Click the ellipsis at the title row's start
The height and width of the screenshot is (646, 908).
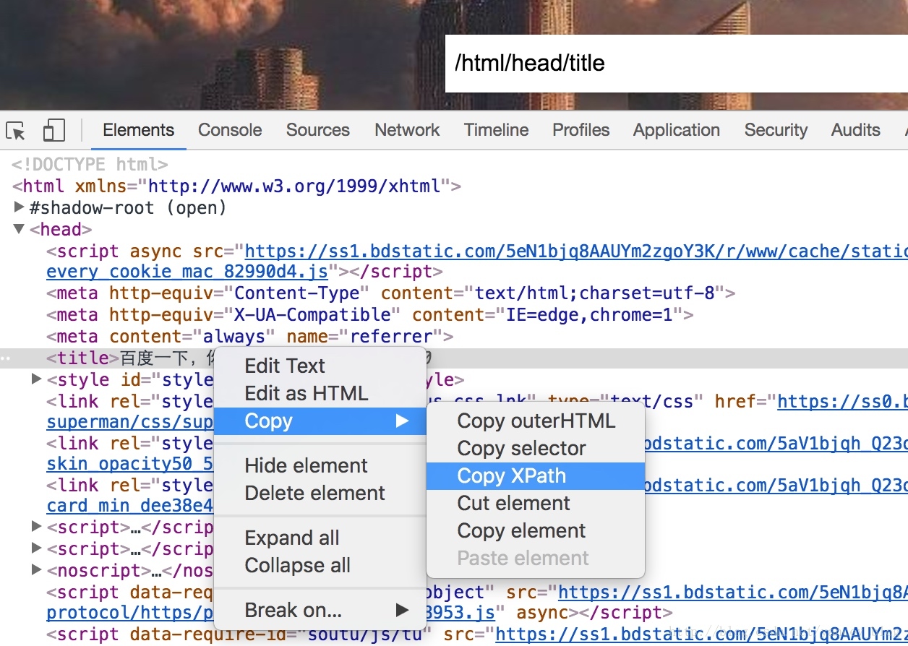tap(6, 358)
